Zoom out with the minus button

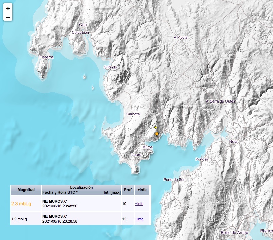8,17
